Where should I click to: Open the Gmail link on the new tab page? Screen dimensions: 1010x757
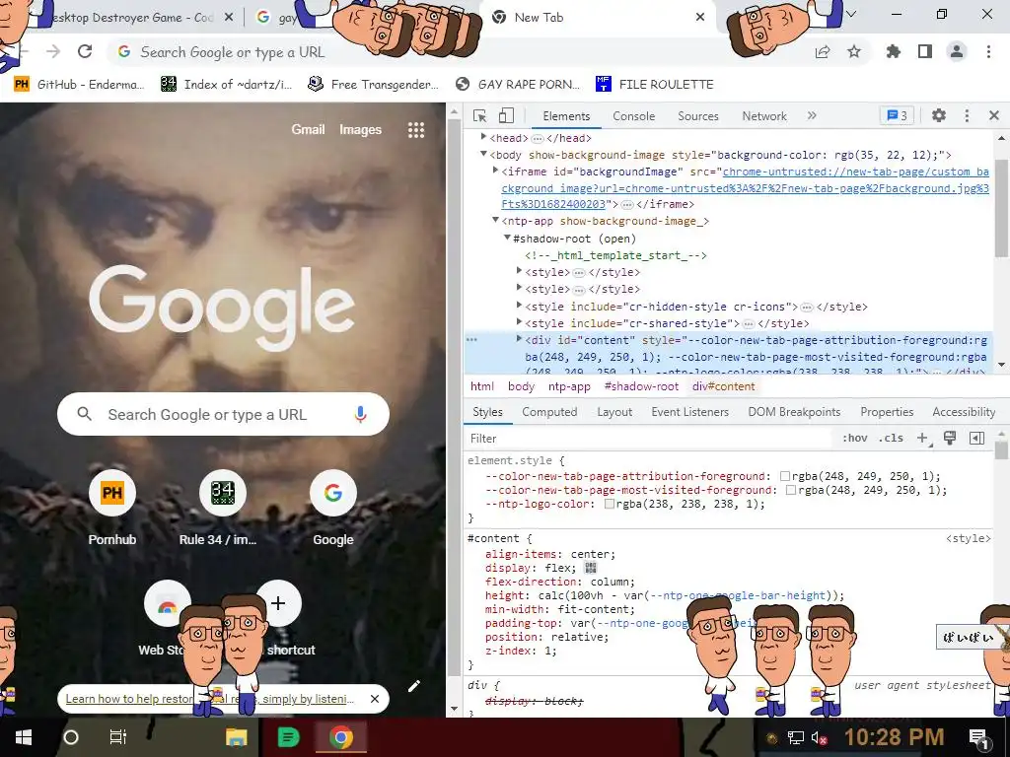(308, 129)
